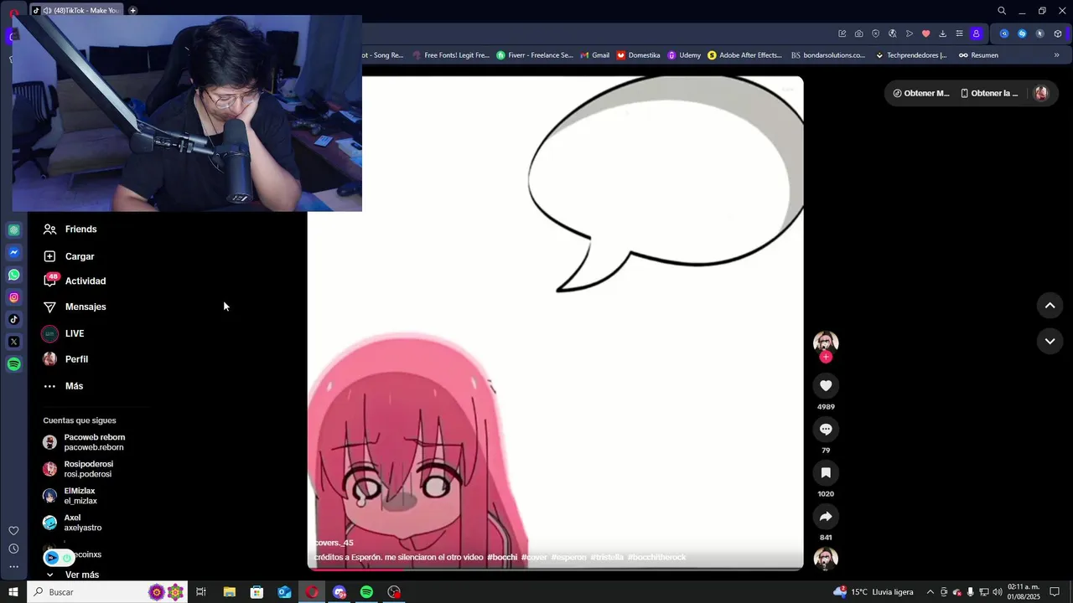This screenshot has width=1073, height=603.
Task: Expand followed accounts with Ver más
Action: pyautogui.click(x=73, y=575)
